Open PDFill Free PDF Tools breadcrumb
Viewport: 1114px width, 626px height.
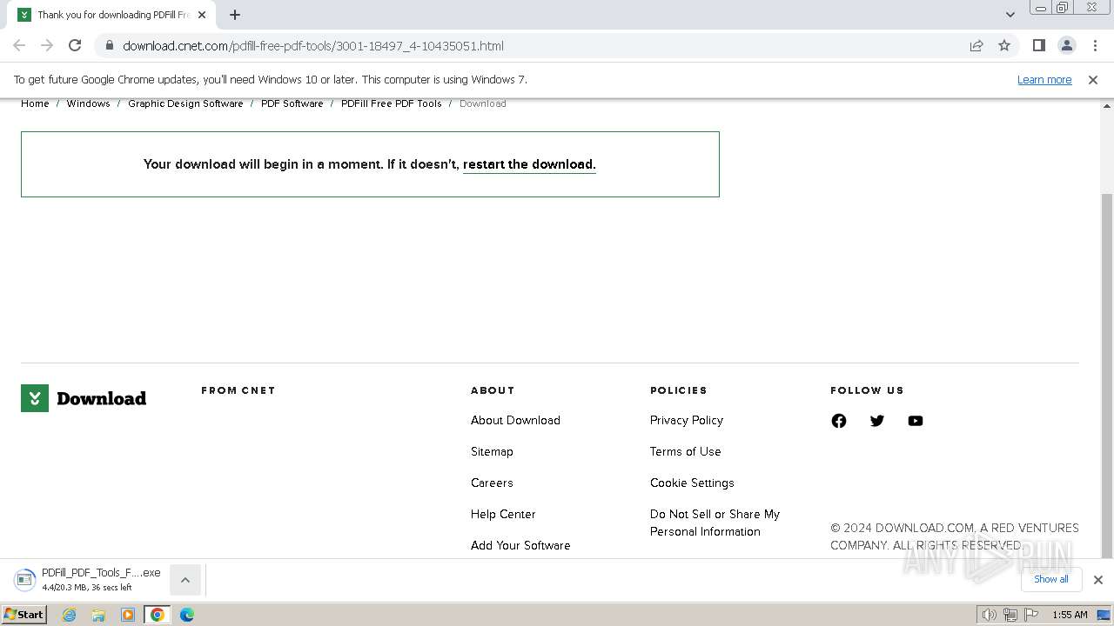click(391, 103)
